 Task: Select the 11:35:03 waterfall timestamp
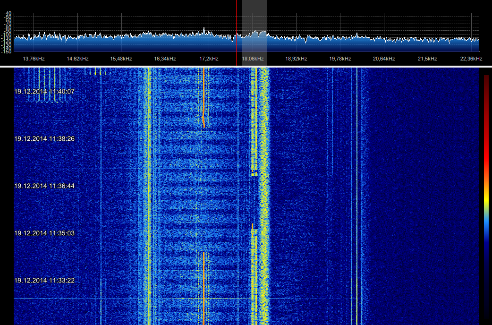coord(44,233)
